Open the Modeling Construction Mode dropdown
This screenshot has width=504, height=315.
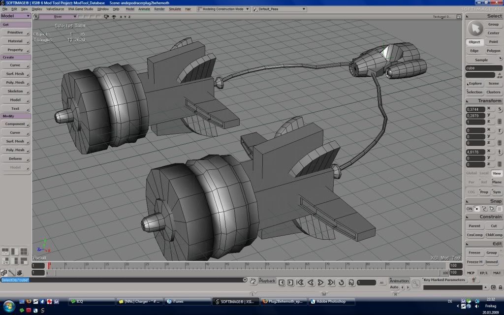(x=224, y=9)
